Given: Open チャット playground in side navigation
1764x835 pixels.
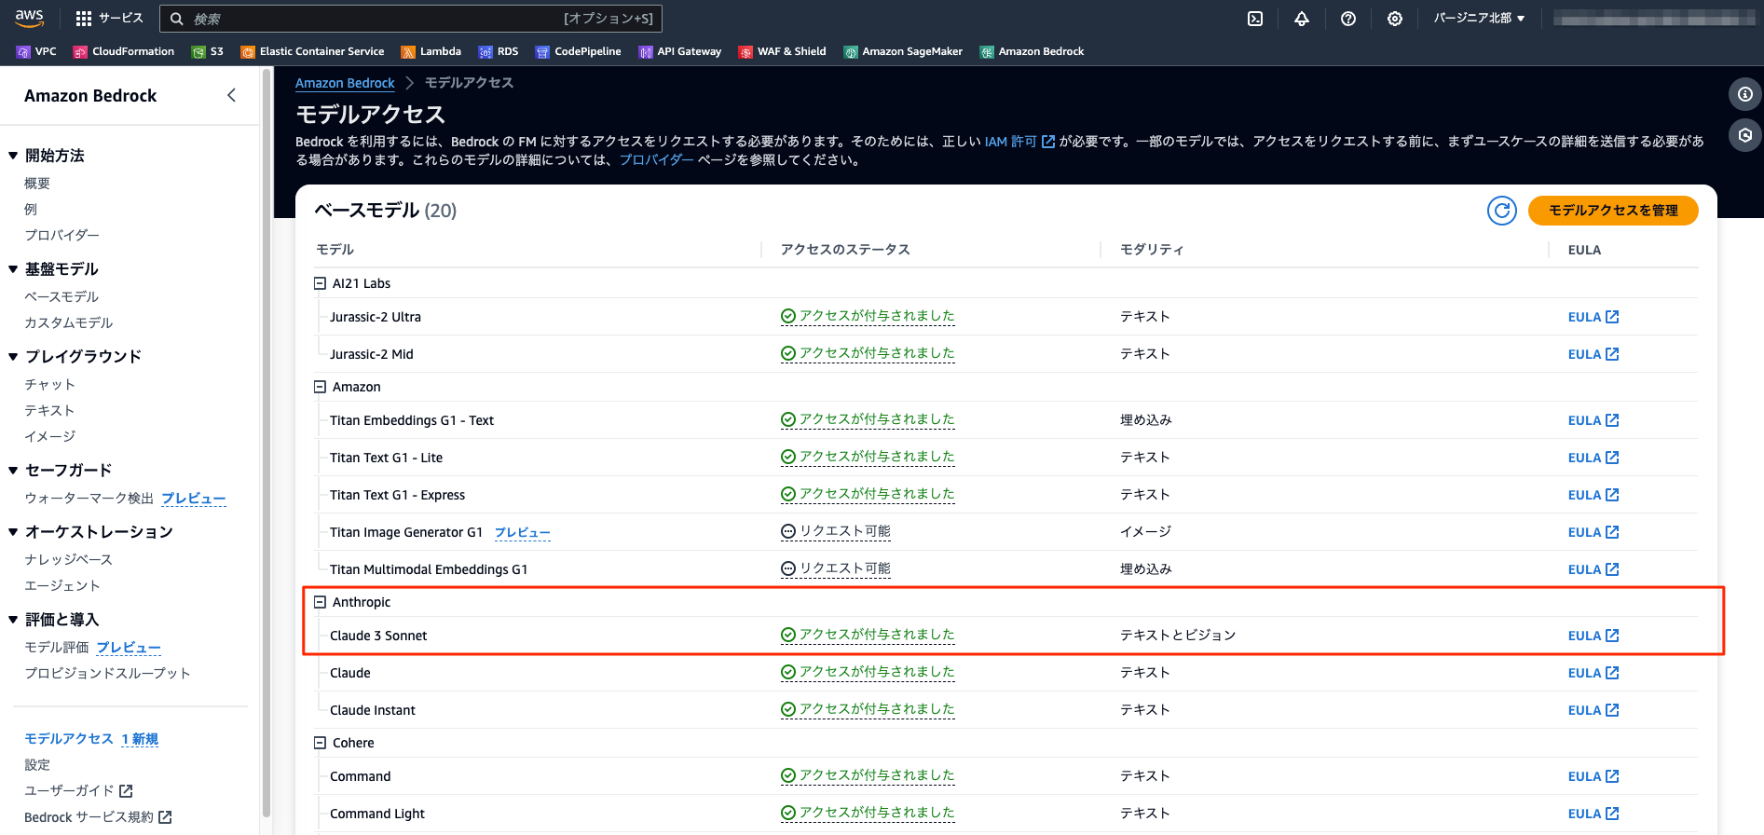Looking at the screenshot, I should tap(49, 385).
